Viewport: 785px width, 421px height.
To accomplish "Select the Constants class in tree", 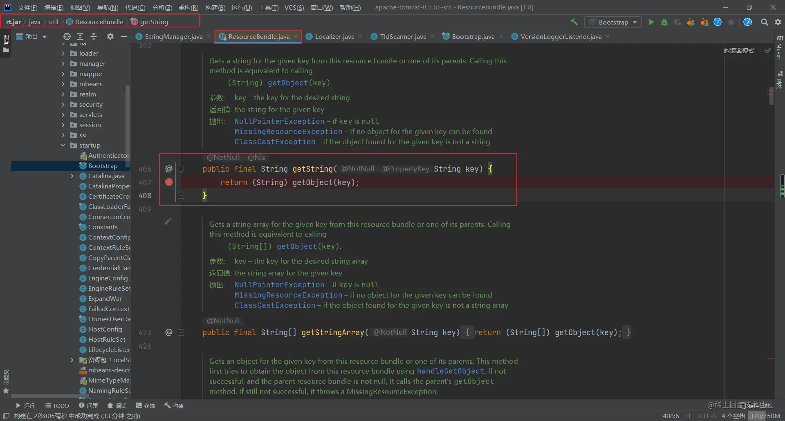I will [103, 227].
